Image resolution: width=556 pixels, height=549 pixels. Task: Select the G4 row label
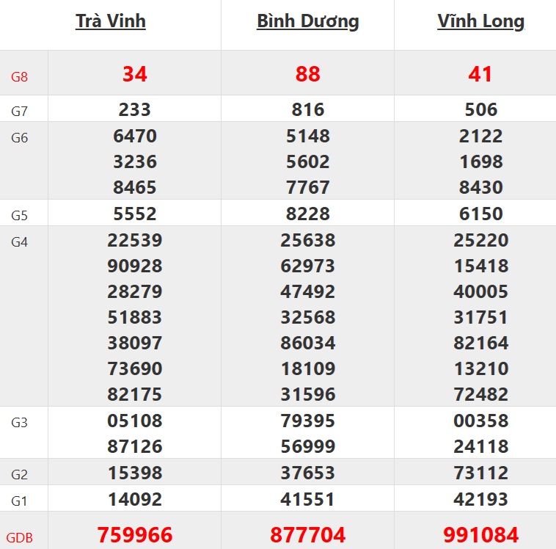(x=20, y=241)
